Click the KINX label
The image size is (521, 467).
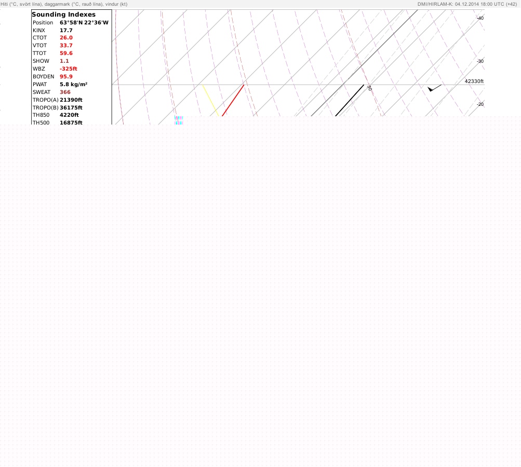click(x=39, y=30)
